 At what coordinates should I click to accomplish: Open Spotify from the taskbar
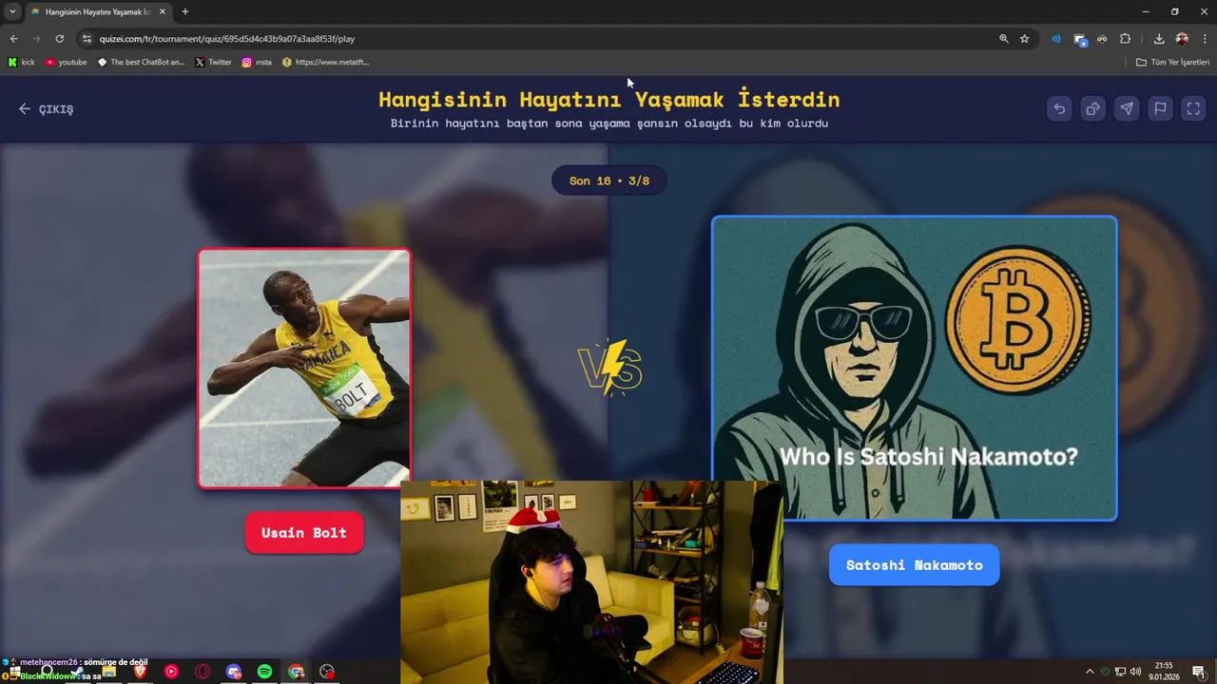(x=264, y=672)
